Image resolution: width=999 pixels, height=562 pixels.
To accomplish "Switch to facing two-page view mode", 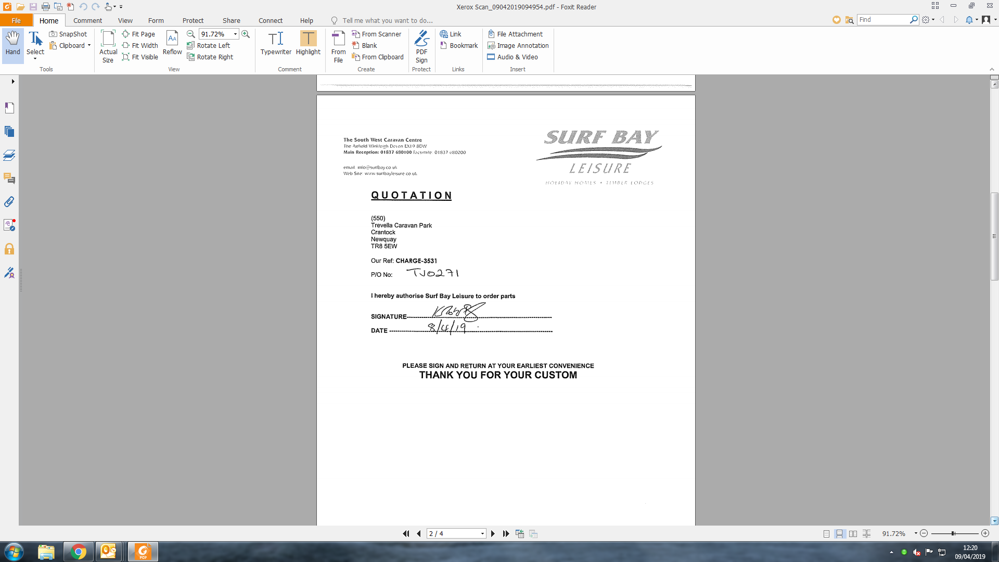I will point(853,534).
